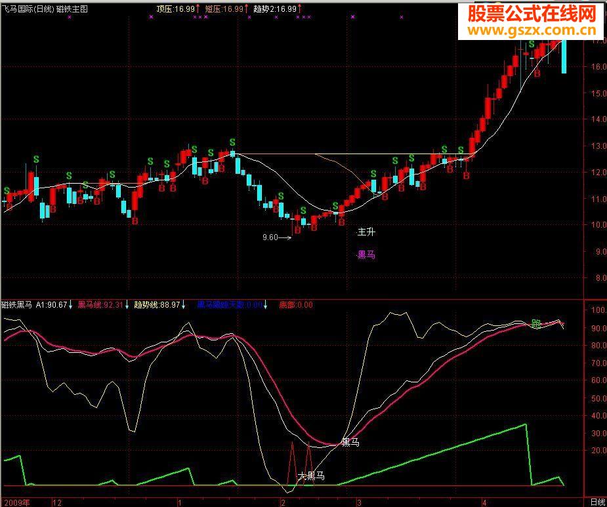
Task: Click the month 2 marker on the time axis
Action: pyautogui.click(x=283, y=503)
